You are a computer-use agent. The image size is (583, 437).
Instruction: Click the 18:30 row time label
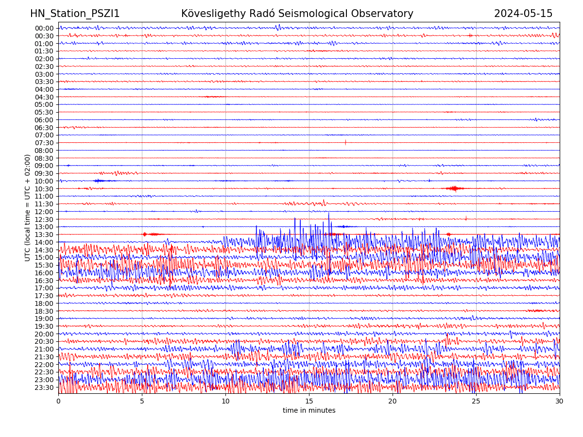pyautogui.click(x=44, y=311)
